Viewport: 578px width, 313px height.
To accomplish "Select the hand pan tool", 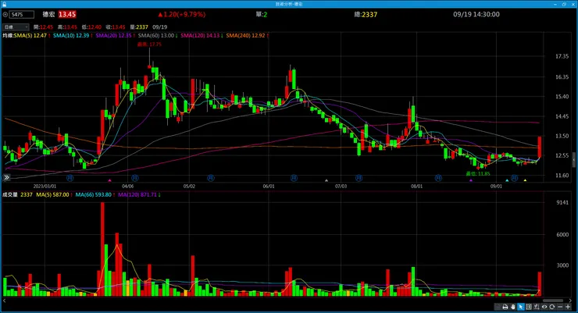I will (512, 307).
